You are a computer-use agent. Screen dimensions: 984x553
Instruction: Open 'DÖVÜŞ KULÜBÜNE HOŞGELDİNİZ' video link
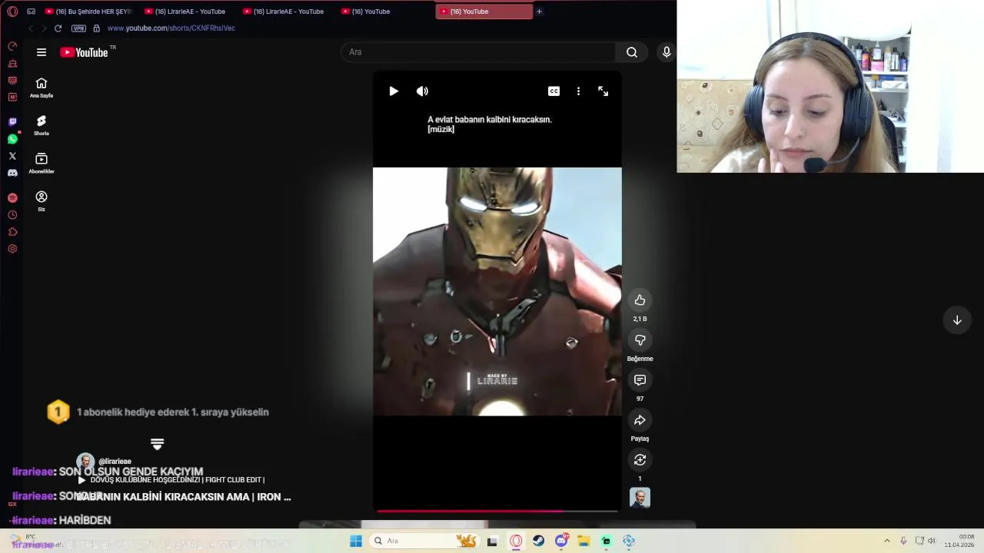point(178,480)
